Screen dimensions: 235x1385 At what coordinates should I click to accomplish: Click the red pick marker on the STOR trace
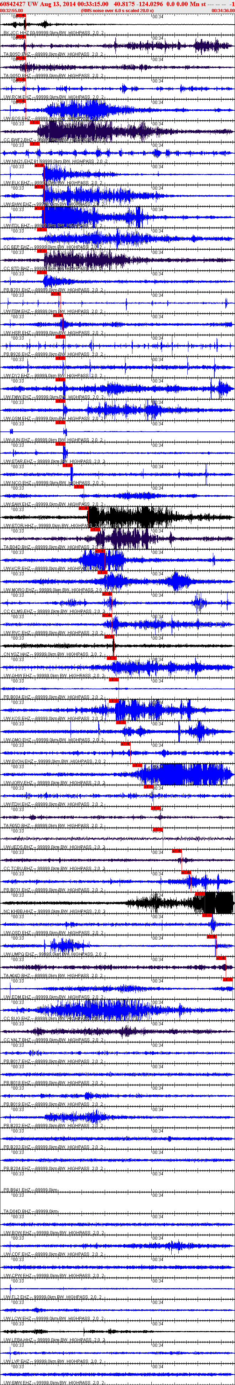point(83,508)
